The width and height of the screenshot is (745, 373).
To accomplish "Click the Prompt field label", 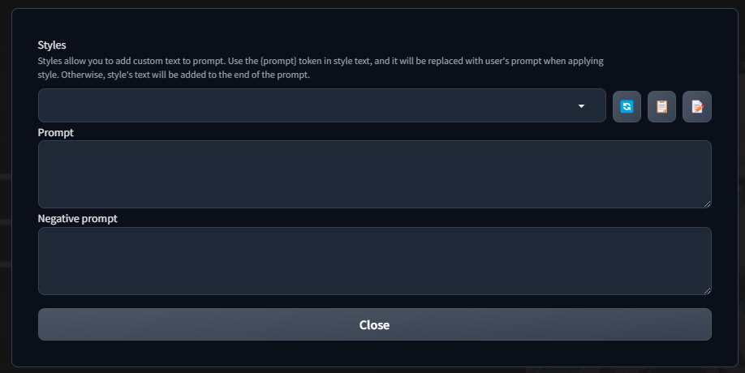I will tap(55, 132).
